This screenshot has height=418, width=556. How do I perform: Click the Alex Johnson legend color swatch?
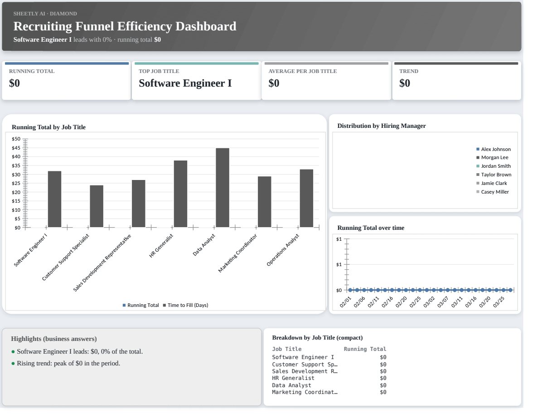click(x=478, y=149)
